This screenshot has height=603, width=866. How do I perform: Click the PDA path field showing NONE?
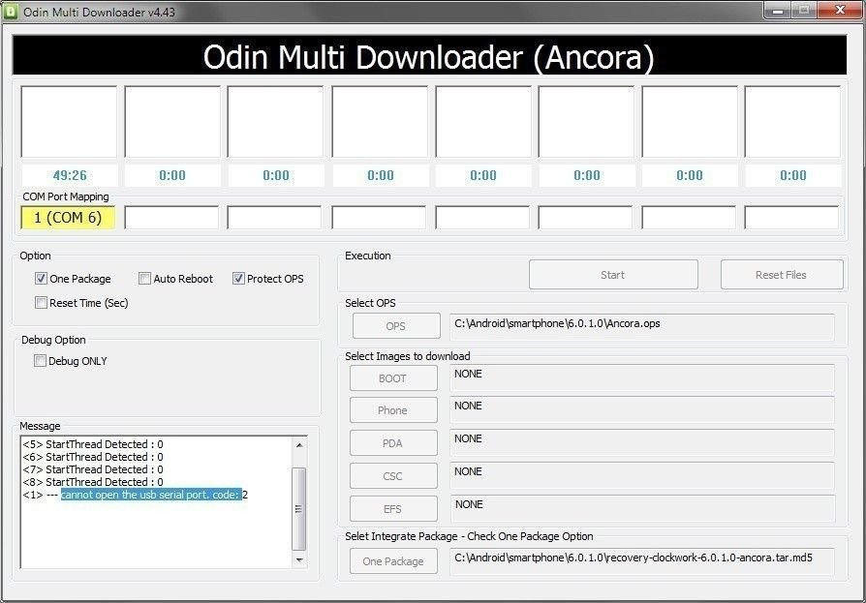coord(642,442)
